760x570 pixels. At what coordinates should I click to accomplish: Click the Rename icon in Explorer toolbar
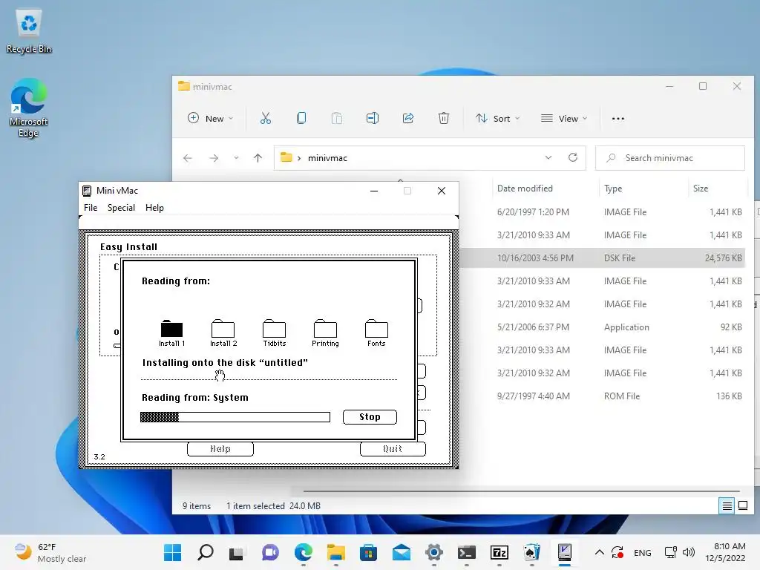point(373,118)
